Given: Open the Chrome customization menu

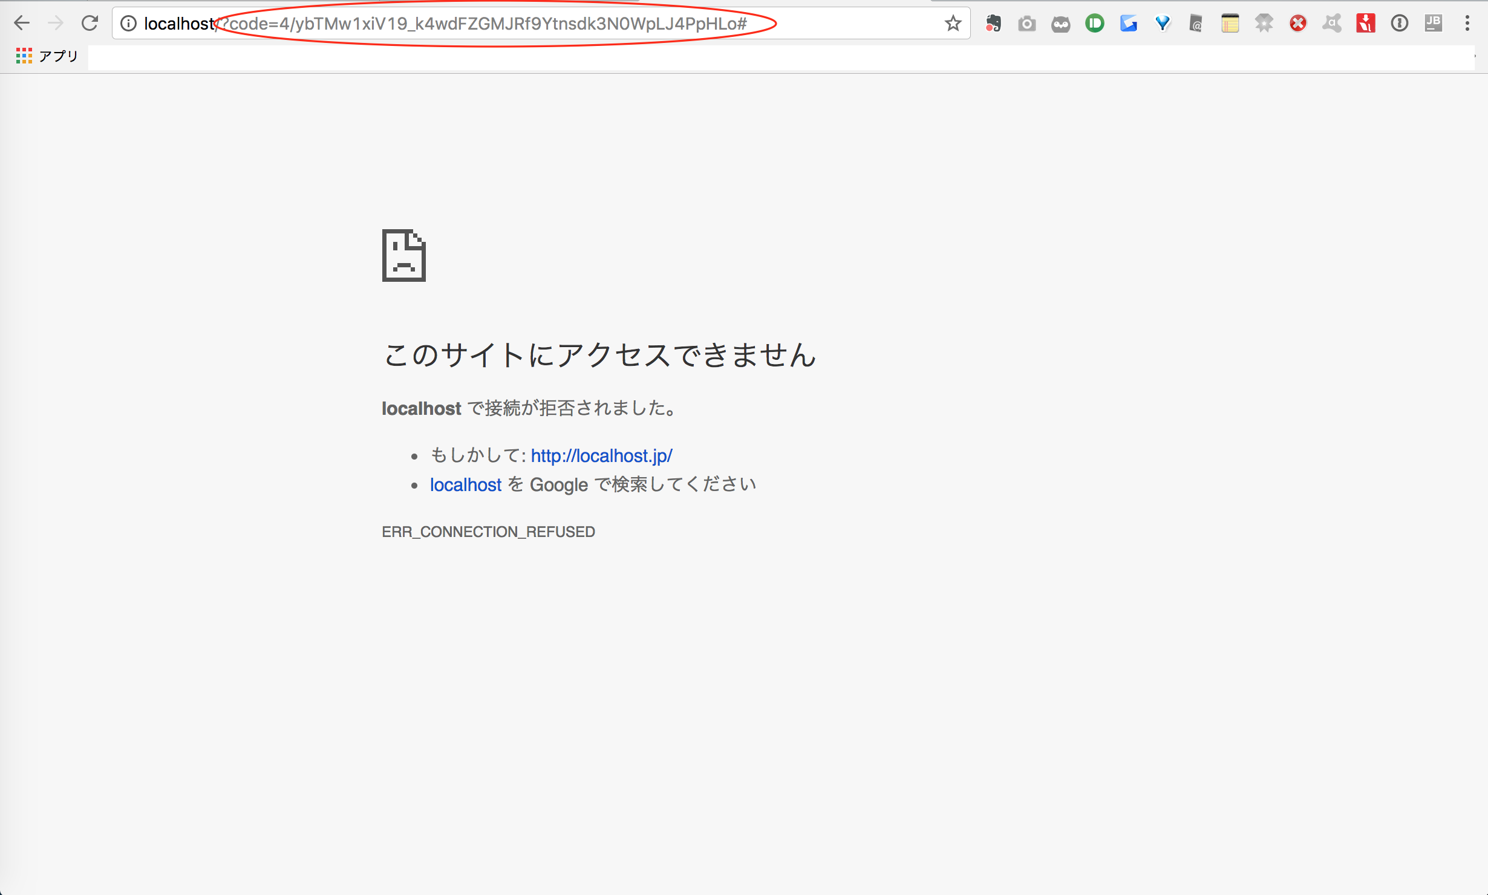Looking at the screenshot, I should pyautogui.click(x=1467, y=24).
